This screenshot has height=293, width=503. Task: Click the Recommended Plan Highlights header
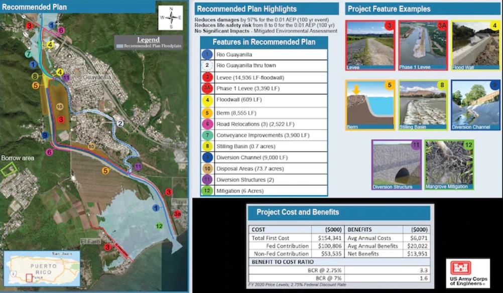coord(246,9)
